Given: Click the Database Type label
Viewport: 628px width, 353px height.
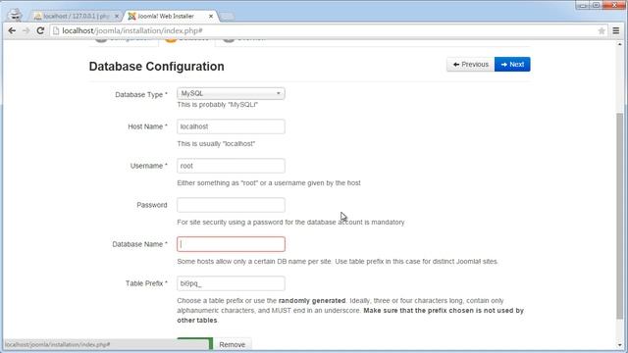Looking at the screenshot, I should 141,95.
